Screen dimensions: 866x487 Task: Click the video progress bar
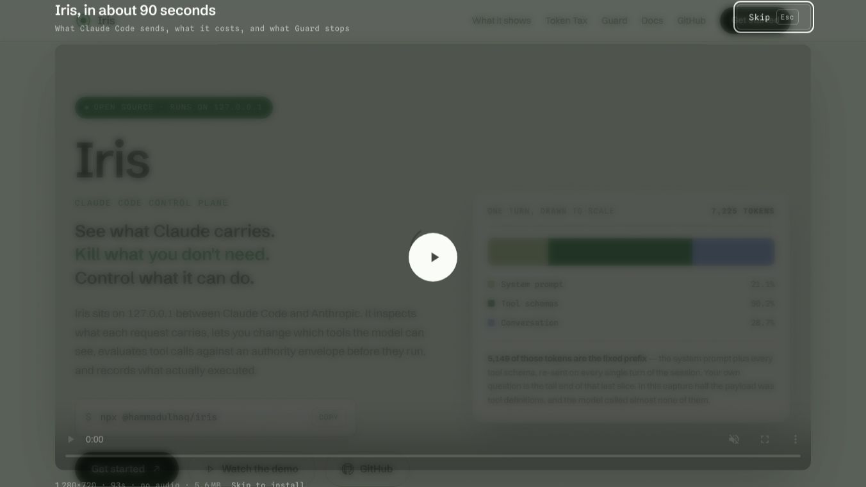pyautogui.click(x=433, y=456)
